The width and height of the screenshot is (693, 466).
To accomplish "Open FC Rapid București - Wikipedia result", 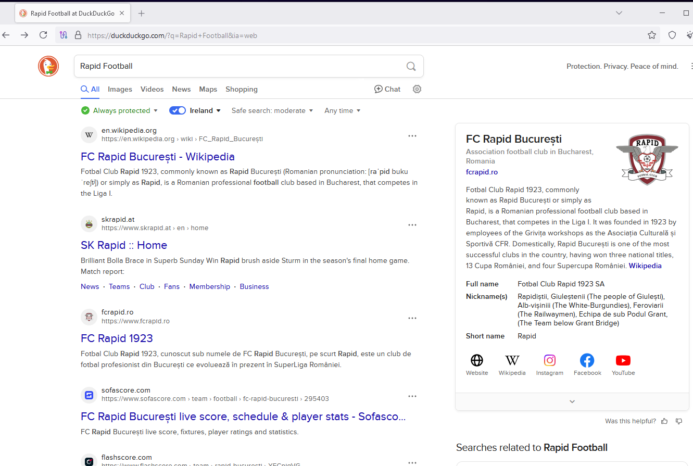I will click(x=158, y=157).
